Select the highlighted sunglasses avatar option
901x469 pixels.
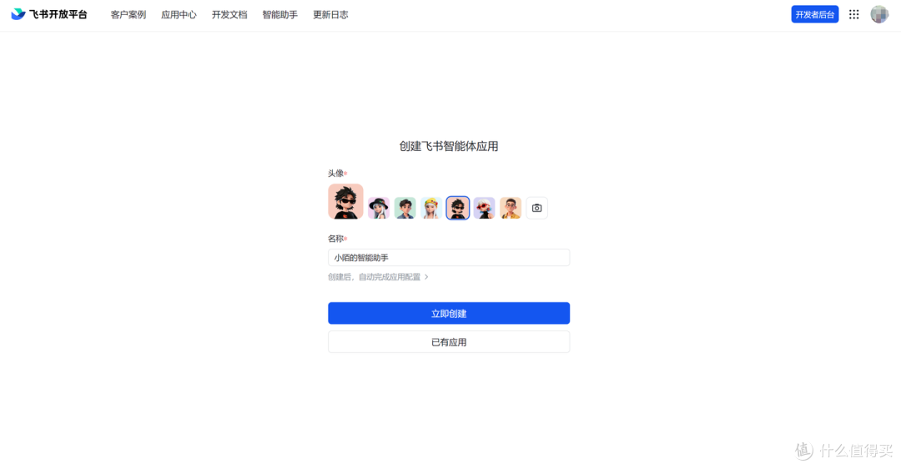pyautogui.click(x=458, y=208)
